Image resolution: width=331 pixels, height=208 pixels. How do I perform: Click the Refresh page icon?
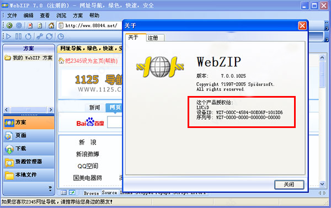click(x=40, y=25)
